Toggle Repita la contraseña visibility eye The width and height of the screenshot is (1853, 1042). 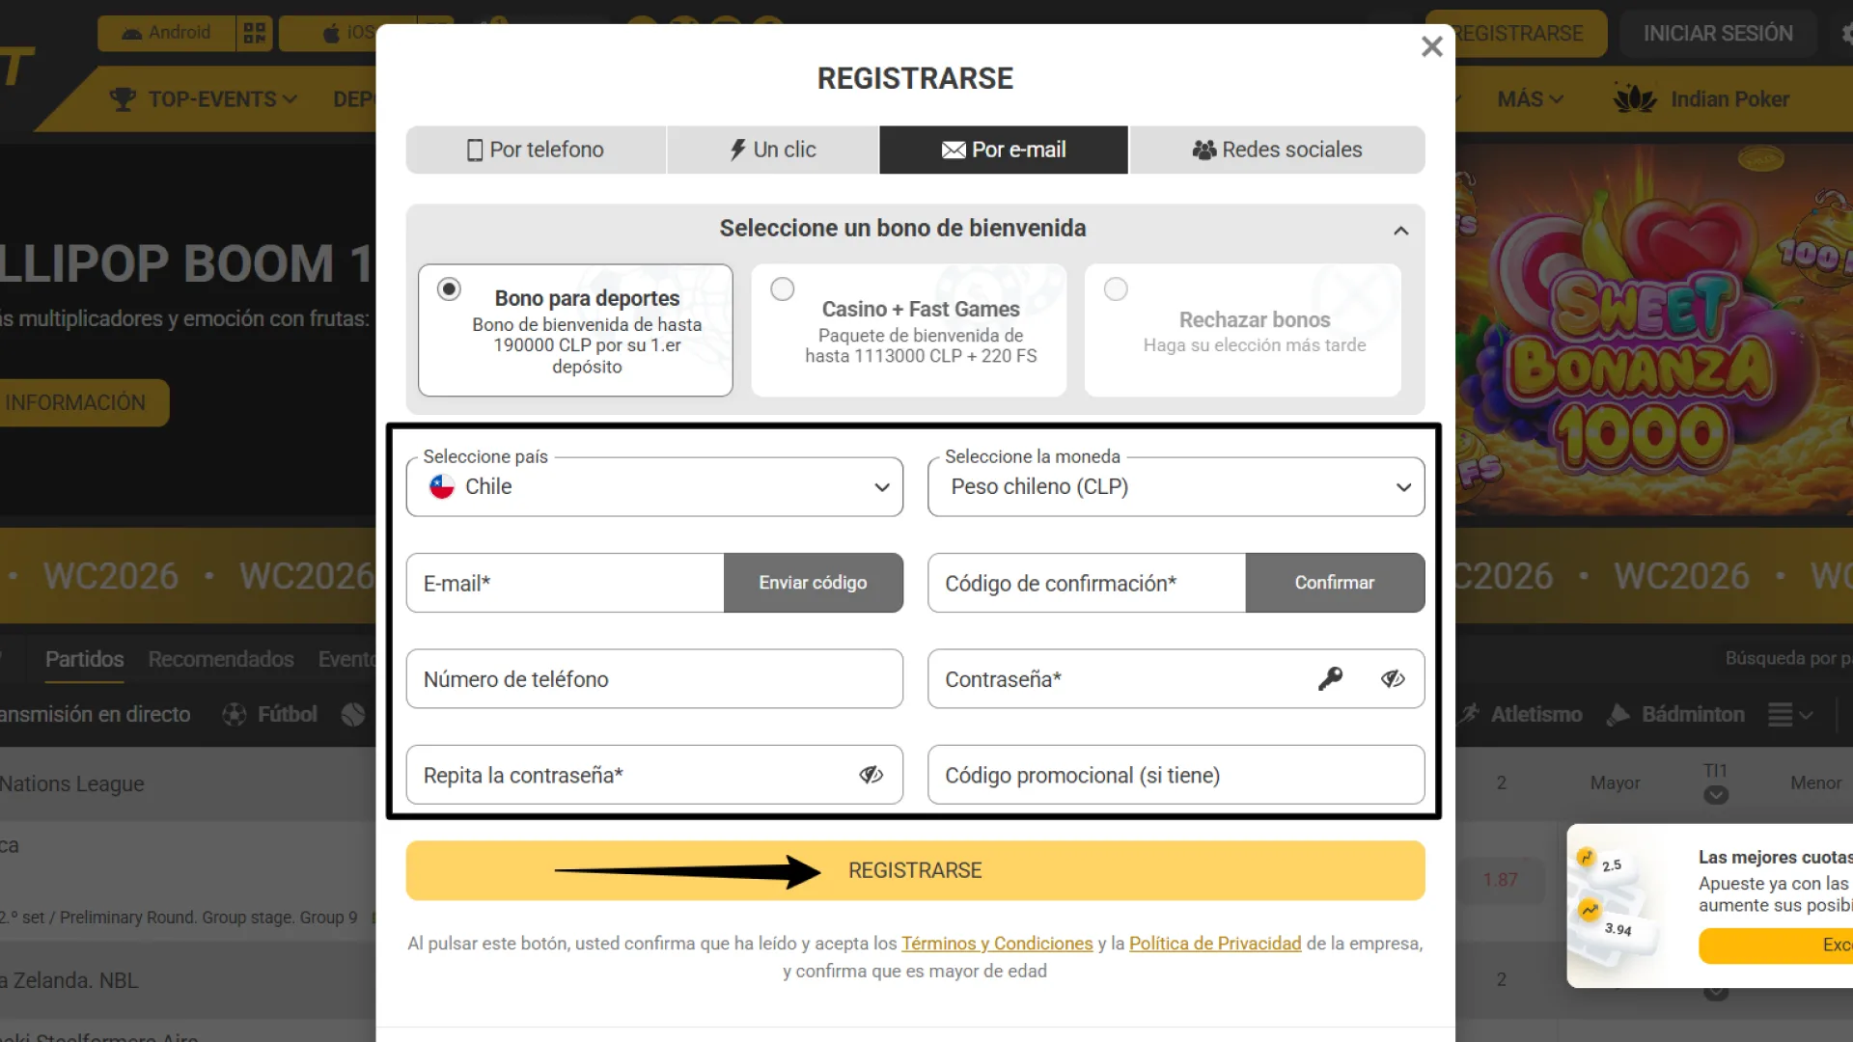pyautogui.click(x=871, y=775)
